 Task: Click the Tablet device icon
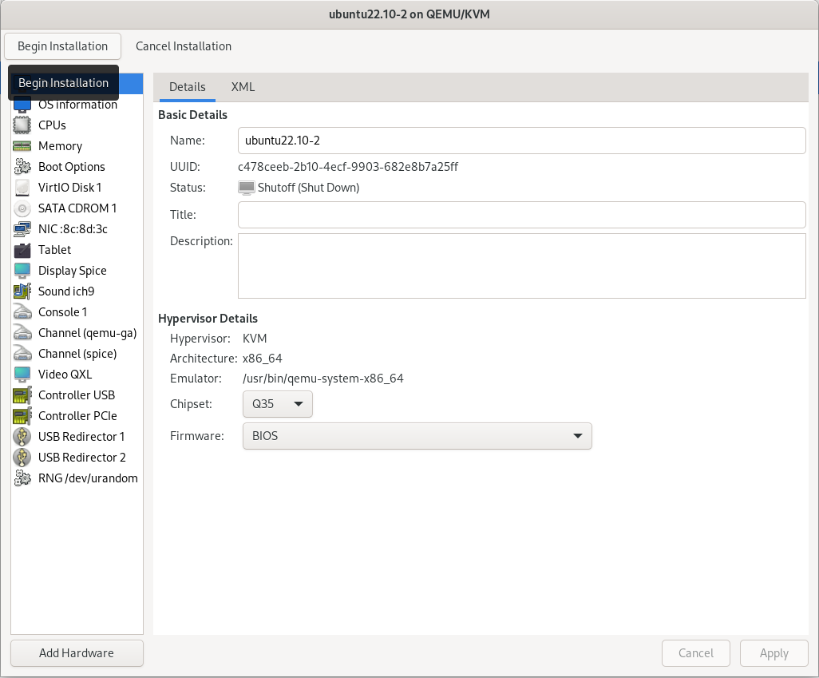[x=22, y=250]
